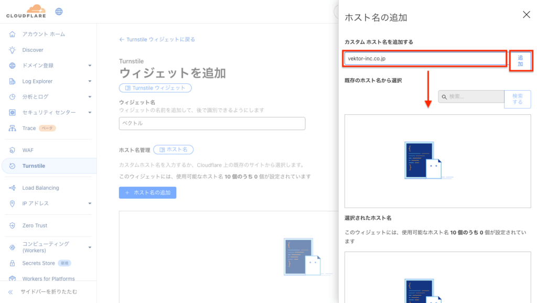Click the Secrets Store lock icon

click(13, 263)
